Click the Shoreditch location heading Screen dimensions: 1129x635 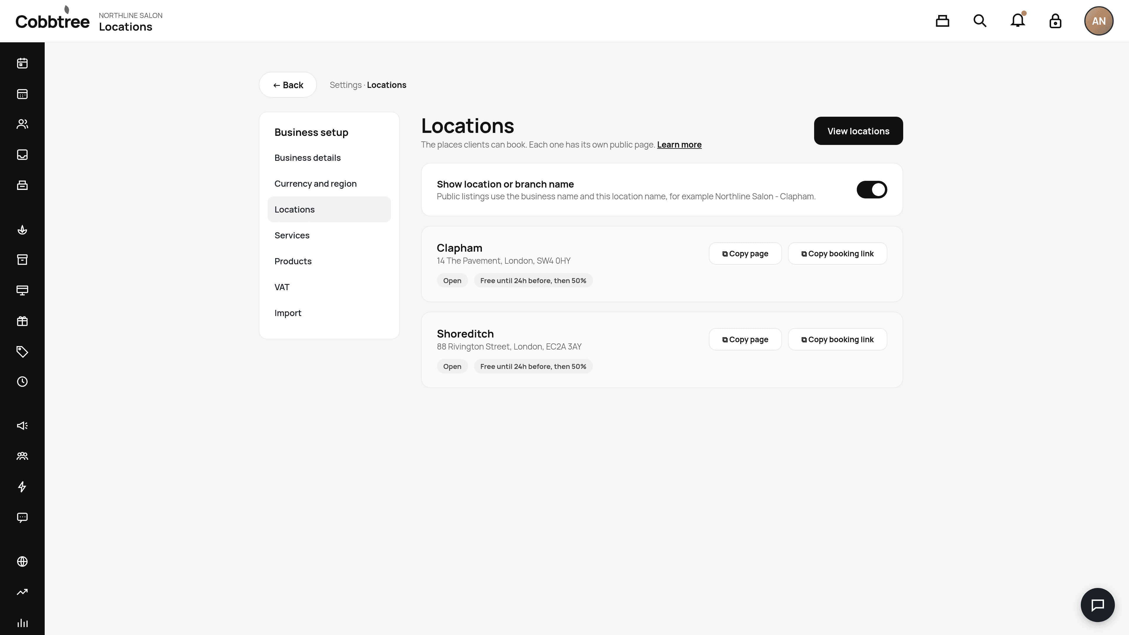point(465,334)
